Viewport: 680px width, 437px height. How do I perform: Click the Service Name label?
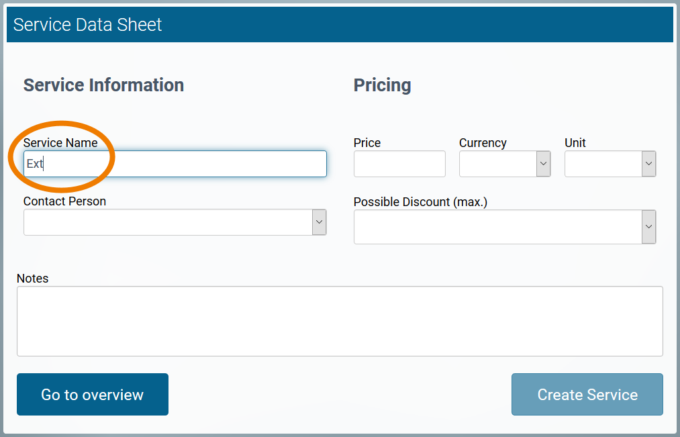click(x=60, y=143)
